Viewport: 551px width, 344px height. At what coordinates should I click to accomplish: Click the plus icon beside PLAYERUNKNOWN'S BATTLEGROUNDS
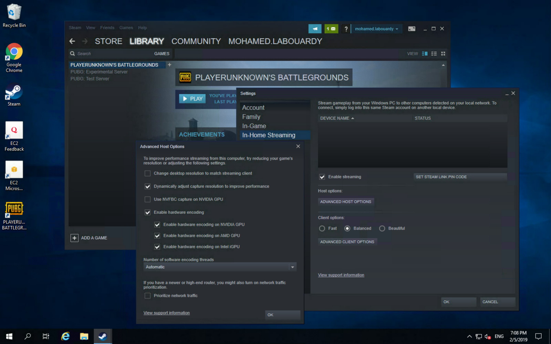tap(169, 65)
